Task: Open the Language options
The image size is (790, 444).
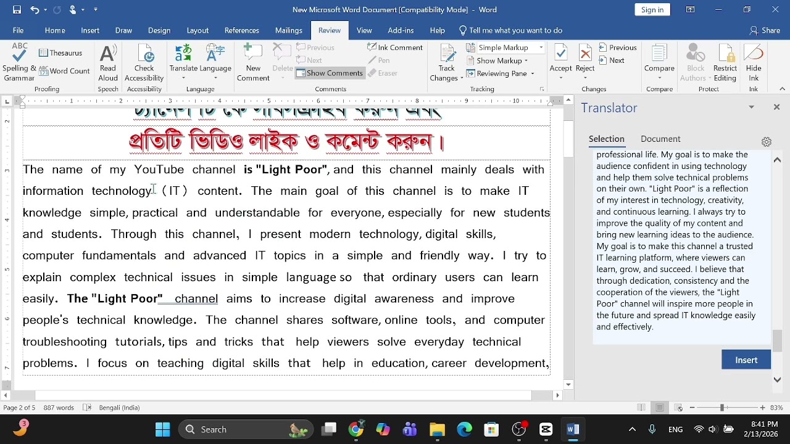Action: [215, 62]
